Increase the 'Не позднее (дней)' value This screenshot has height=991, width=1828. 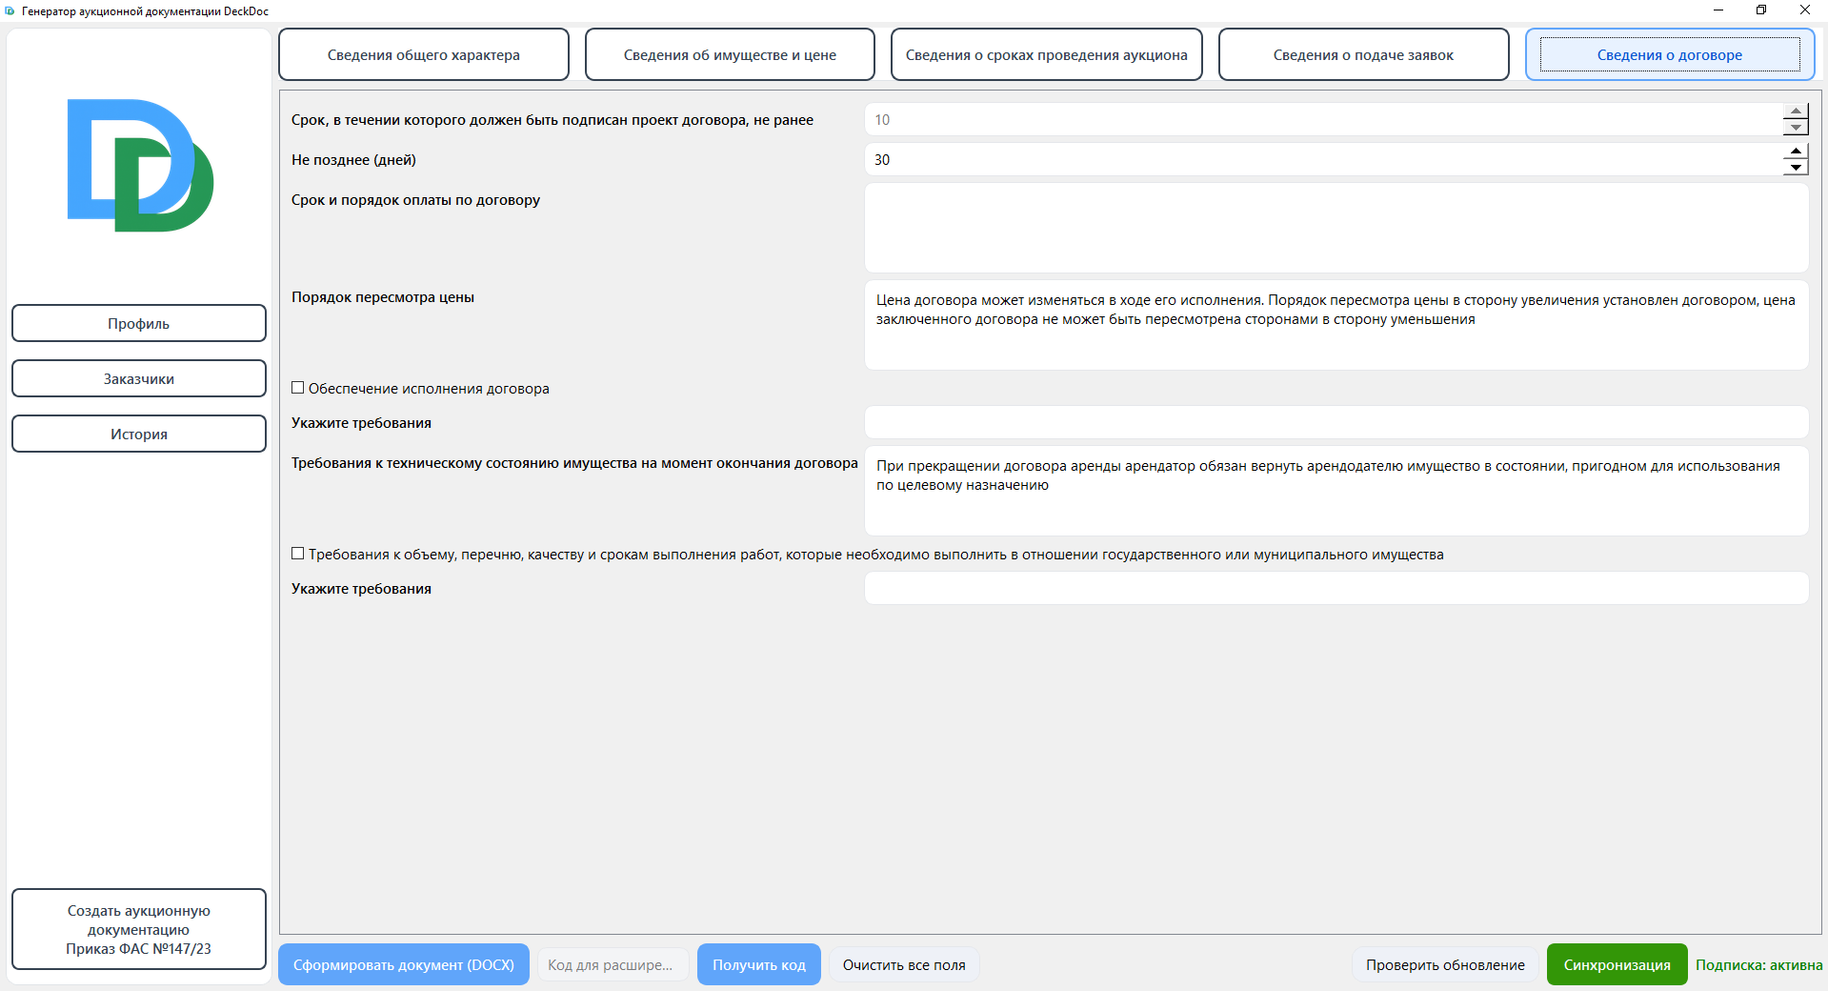[1796, 152]
